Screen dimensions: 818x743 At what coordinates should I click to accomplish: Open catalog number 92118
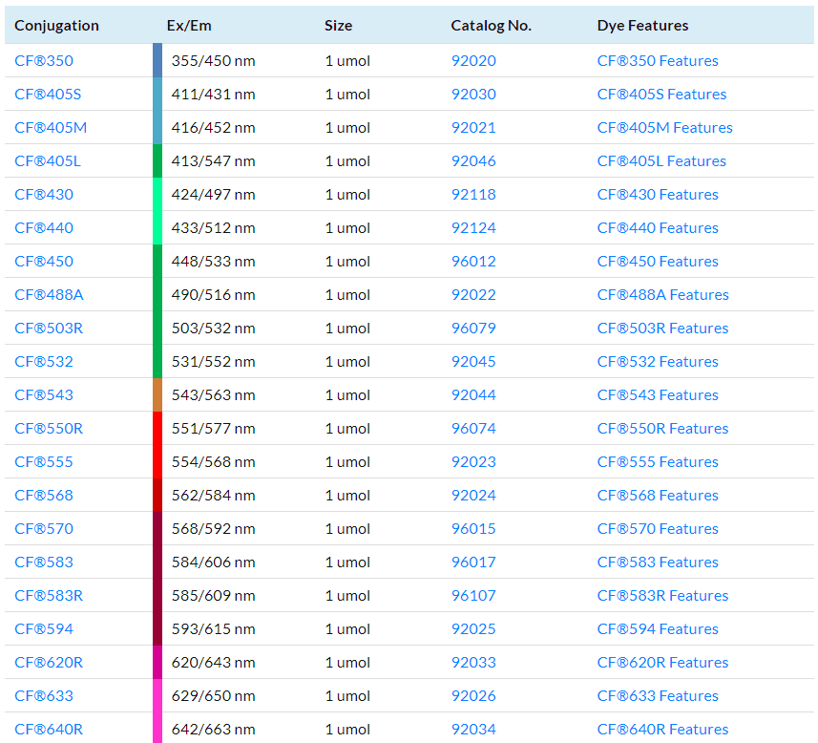click(x=473, y=194)
